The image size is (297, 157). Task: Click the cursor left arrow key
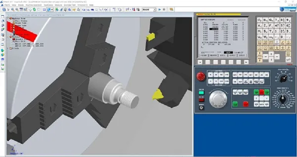(265, 57)
